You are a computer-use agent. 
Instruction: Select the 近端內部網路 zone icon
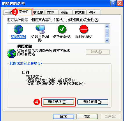40,29
